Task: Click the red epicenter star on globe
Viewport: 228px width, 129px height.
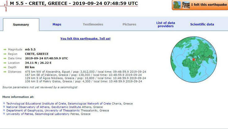Action: point(194,60)
